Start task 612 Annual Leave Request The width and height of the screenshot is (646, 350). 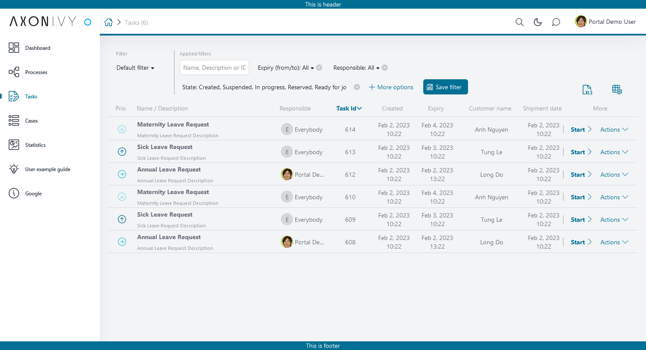tap(581, 175)
